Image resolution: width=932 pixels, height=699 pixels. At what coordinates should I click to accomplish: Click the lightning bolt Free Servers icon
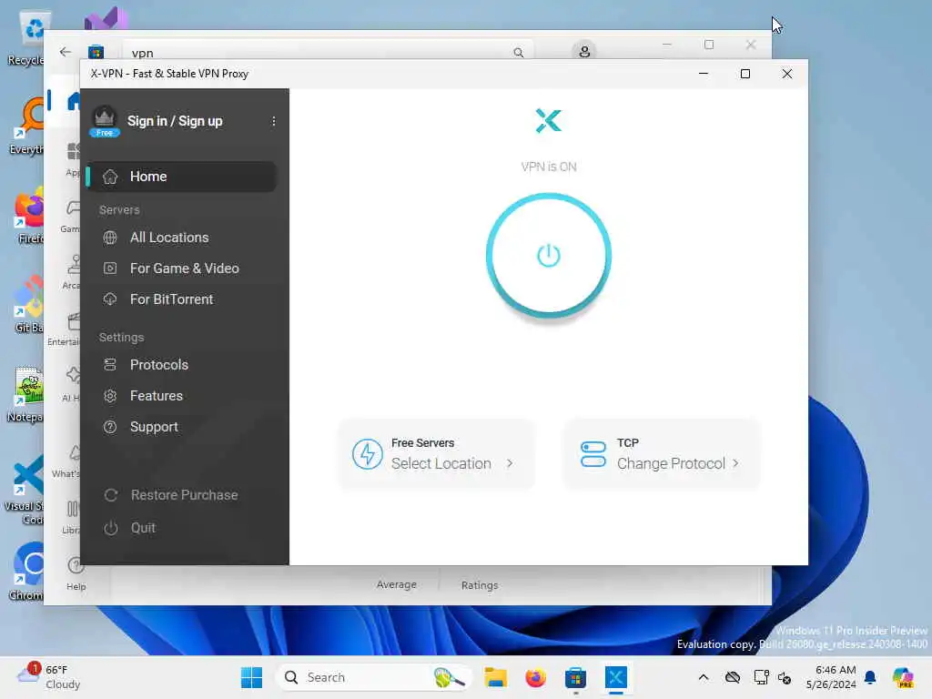point(367,454)
